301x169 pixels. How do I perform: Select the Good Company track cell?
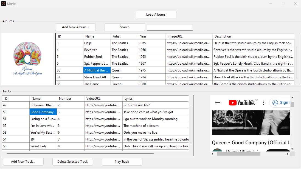[43, 112]
